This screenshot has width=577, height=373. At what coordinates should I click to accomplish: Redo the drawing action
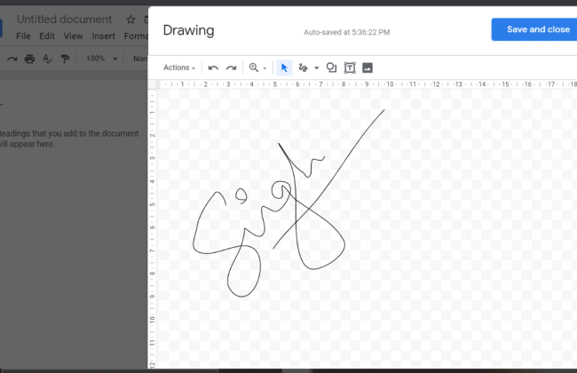click(231, 67)
